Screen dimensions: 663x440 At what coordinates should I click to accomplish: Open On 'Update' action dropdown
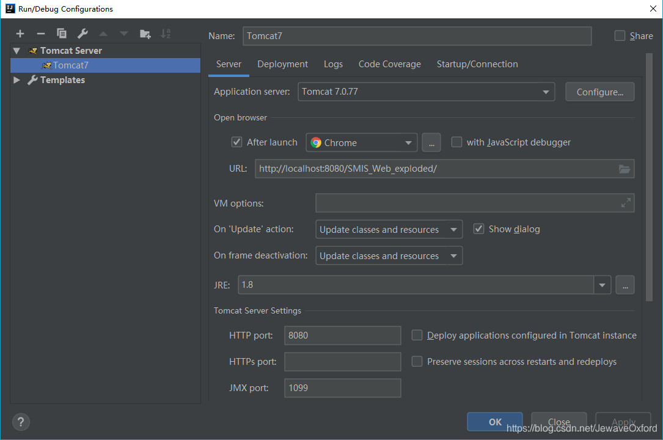[389, 230]
